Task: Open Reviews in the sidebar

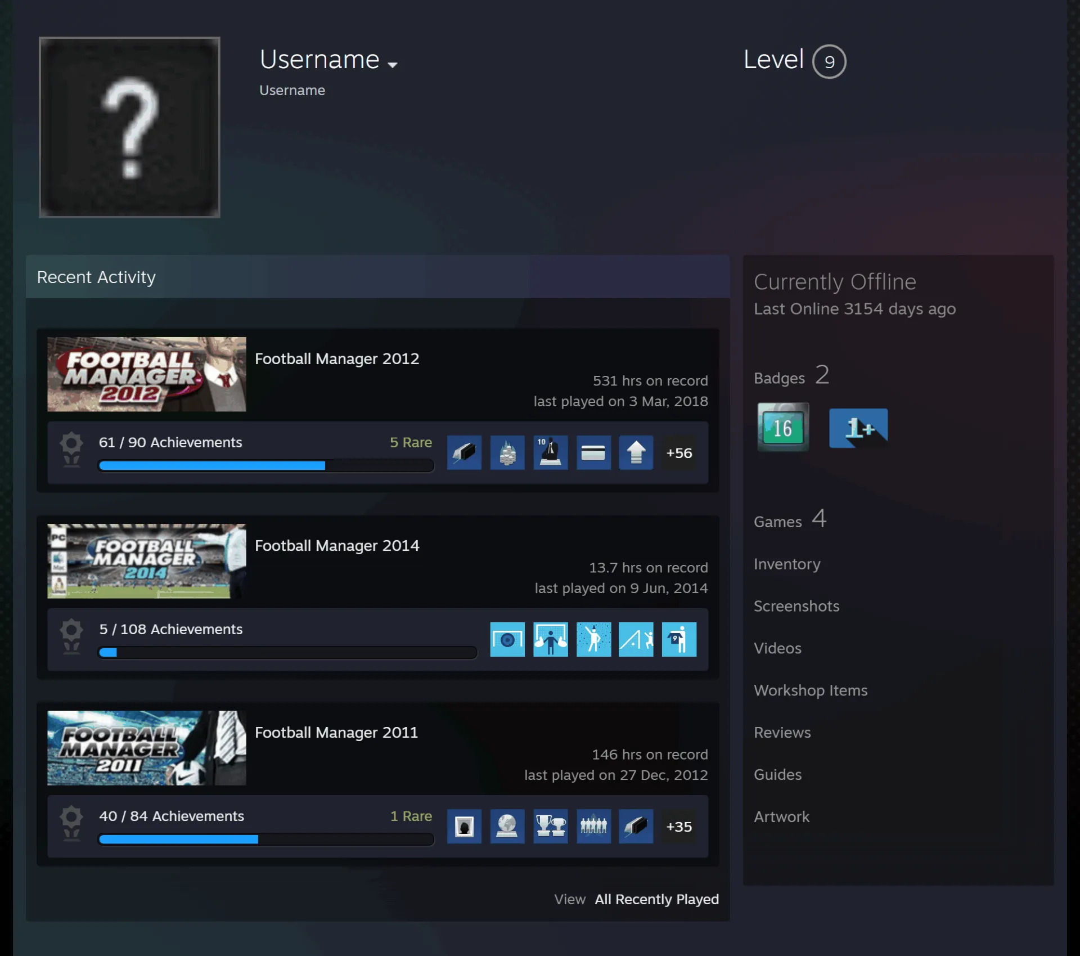Action: point(782,733)
